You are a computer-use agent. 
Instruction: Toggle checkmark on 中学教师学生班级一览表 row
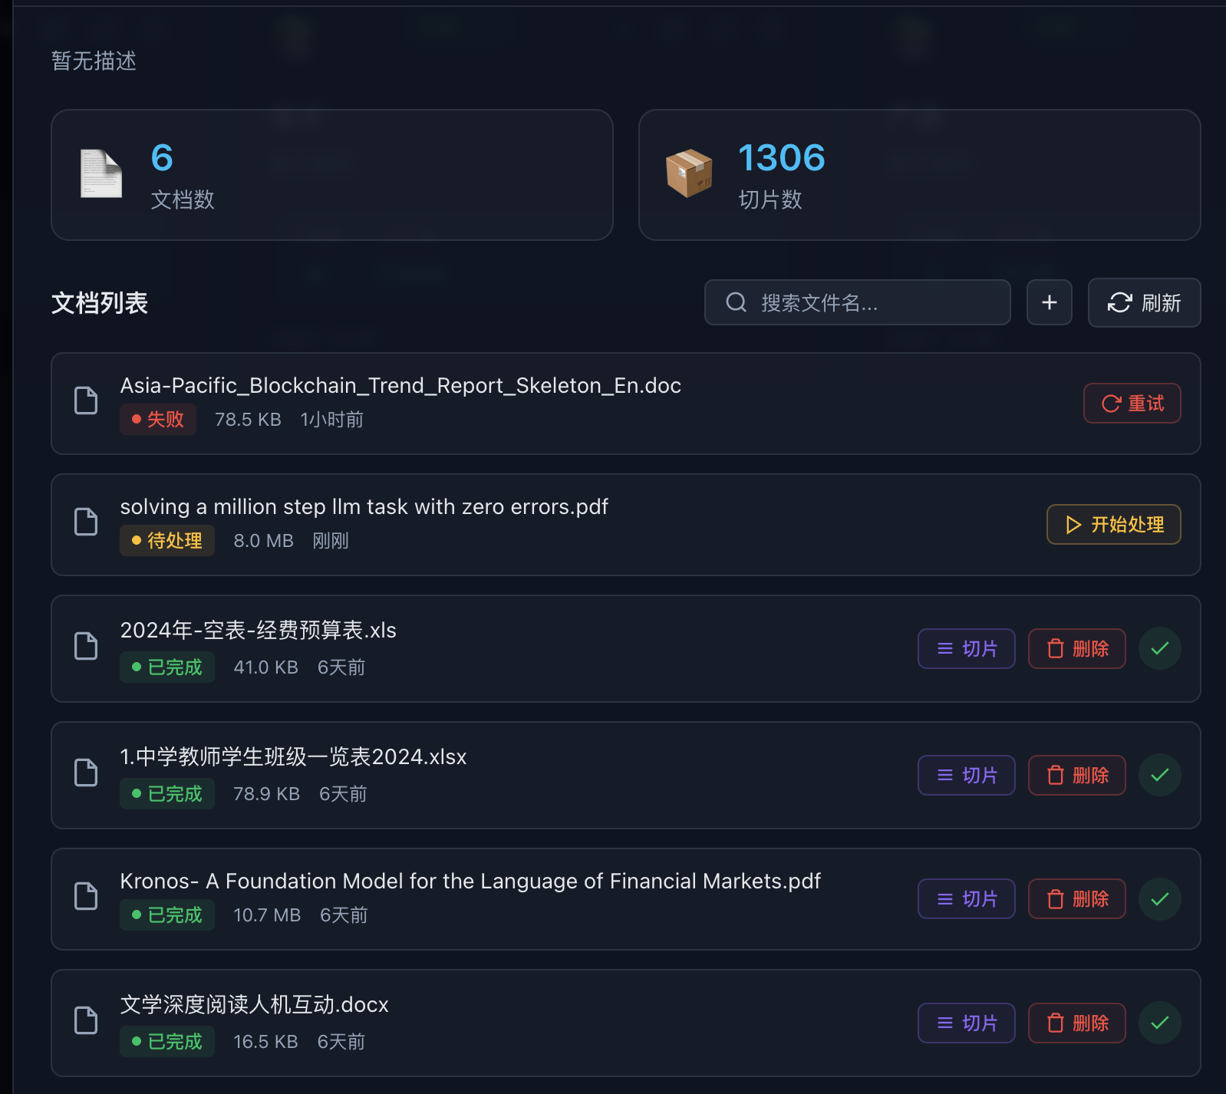[1159, 776]
